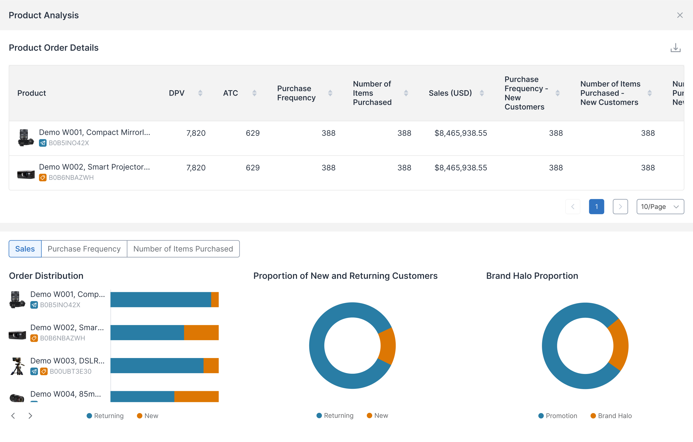This screenshot has height=442, width=693.
Task: Toggle Returning legend under customers donut
Action: coord(335,416)
